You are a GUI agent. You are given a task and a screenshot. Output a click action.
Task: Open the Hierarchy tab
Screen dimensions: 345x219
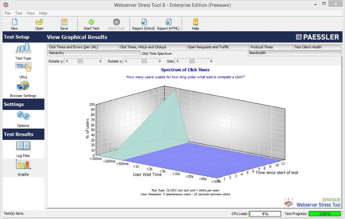[94, 53]
